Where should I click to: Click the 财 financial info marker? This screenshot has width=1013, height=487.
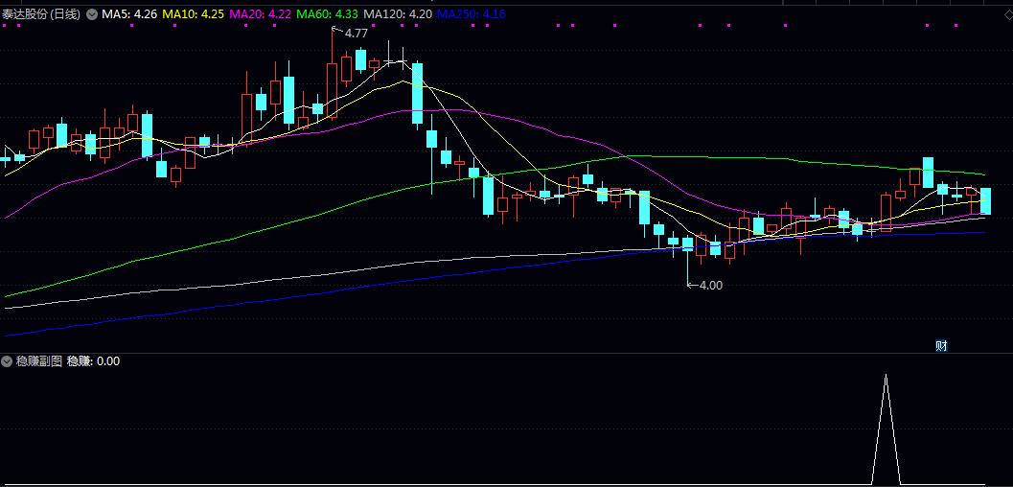941,346
